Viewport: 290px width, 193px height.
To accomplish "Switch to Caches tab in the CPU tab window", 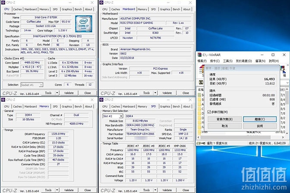I will point(17,9).
